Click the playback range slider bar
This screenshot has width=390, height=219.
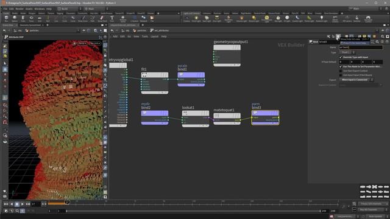coord(193,211)
